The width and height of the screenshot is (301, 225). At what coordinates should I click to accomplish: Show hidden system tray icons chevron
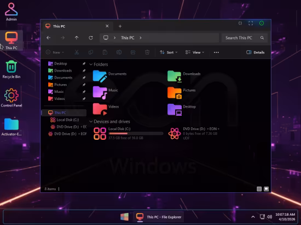point(253,217)
